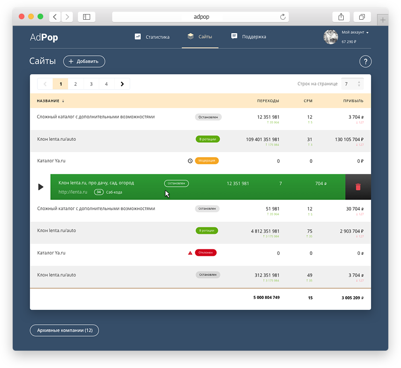Click Остановлен badge in first row
Image resolution: width=401 pixels, height=368 pixels.
click(x=208, y=117)
